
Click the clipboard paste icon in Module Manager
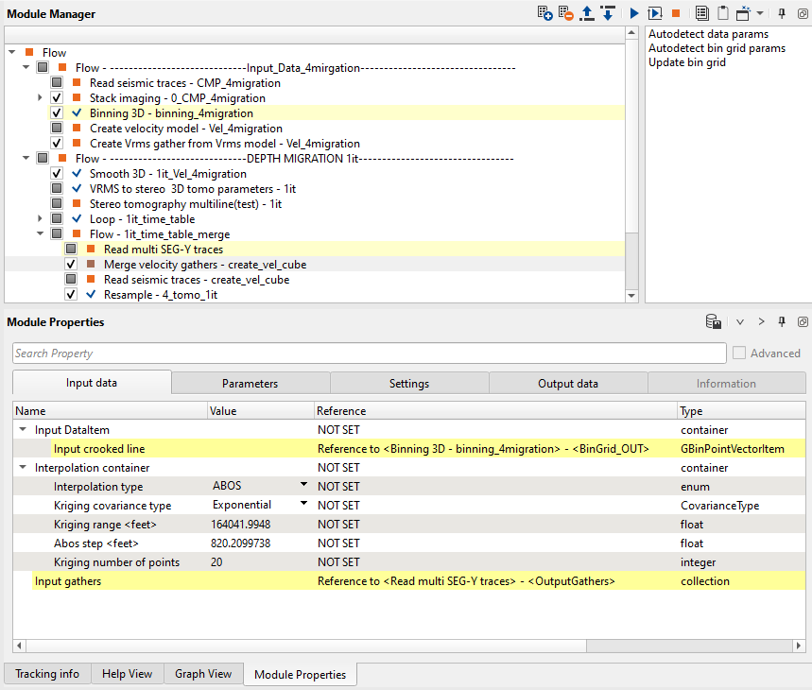(722, 13)
